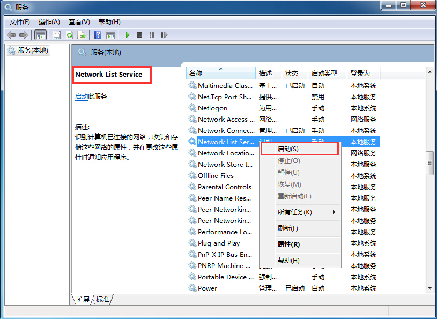Image resolution: width=437 pixels, height=319 pixels.
Task: Click the Help icon in the toolbar
Action: pyautogui.click(x=97, y=35)
